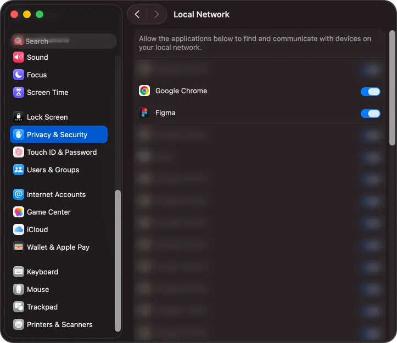This screenshot has height=343, width=397.
Task: Click the sidebar vertical scrollbar
Action: (x=118, y=261)
